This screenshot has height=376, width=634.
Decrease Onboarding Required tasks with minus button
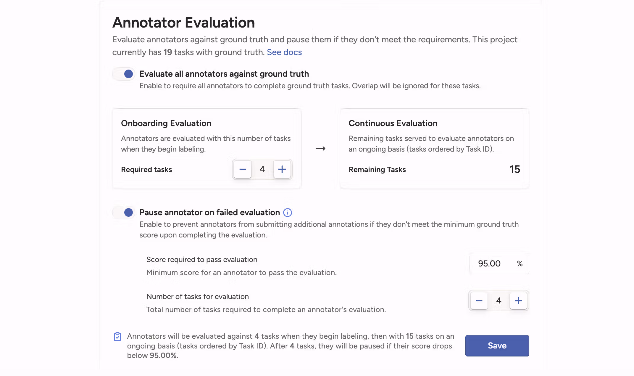243,169
